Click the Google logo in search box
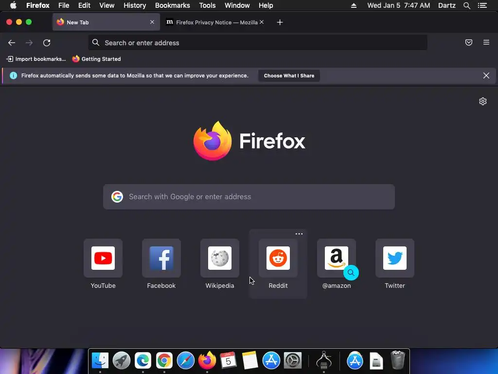The width and height of the screenshot is (498, 374). click(117, 197)
